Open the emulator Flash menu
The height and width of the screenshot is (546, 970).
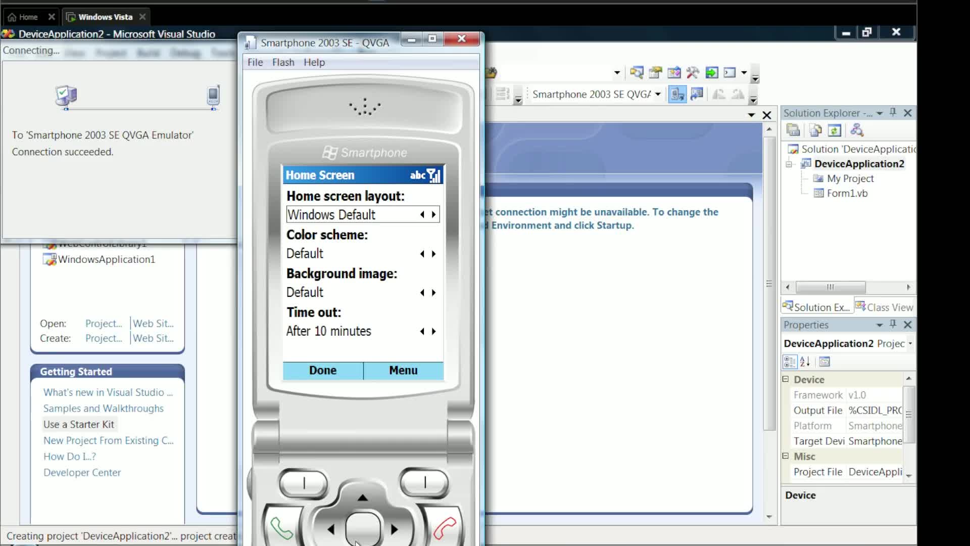283,62
